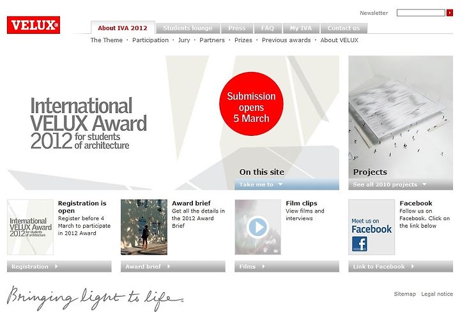
Task: Click the newsletter email input field
Action: pyautogui.click(x=421, y=13)
